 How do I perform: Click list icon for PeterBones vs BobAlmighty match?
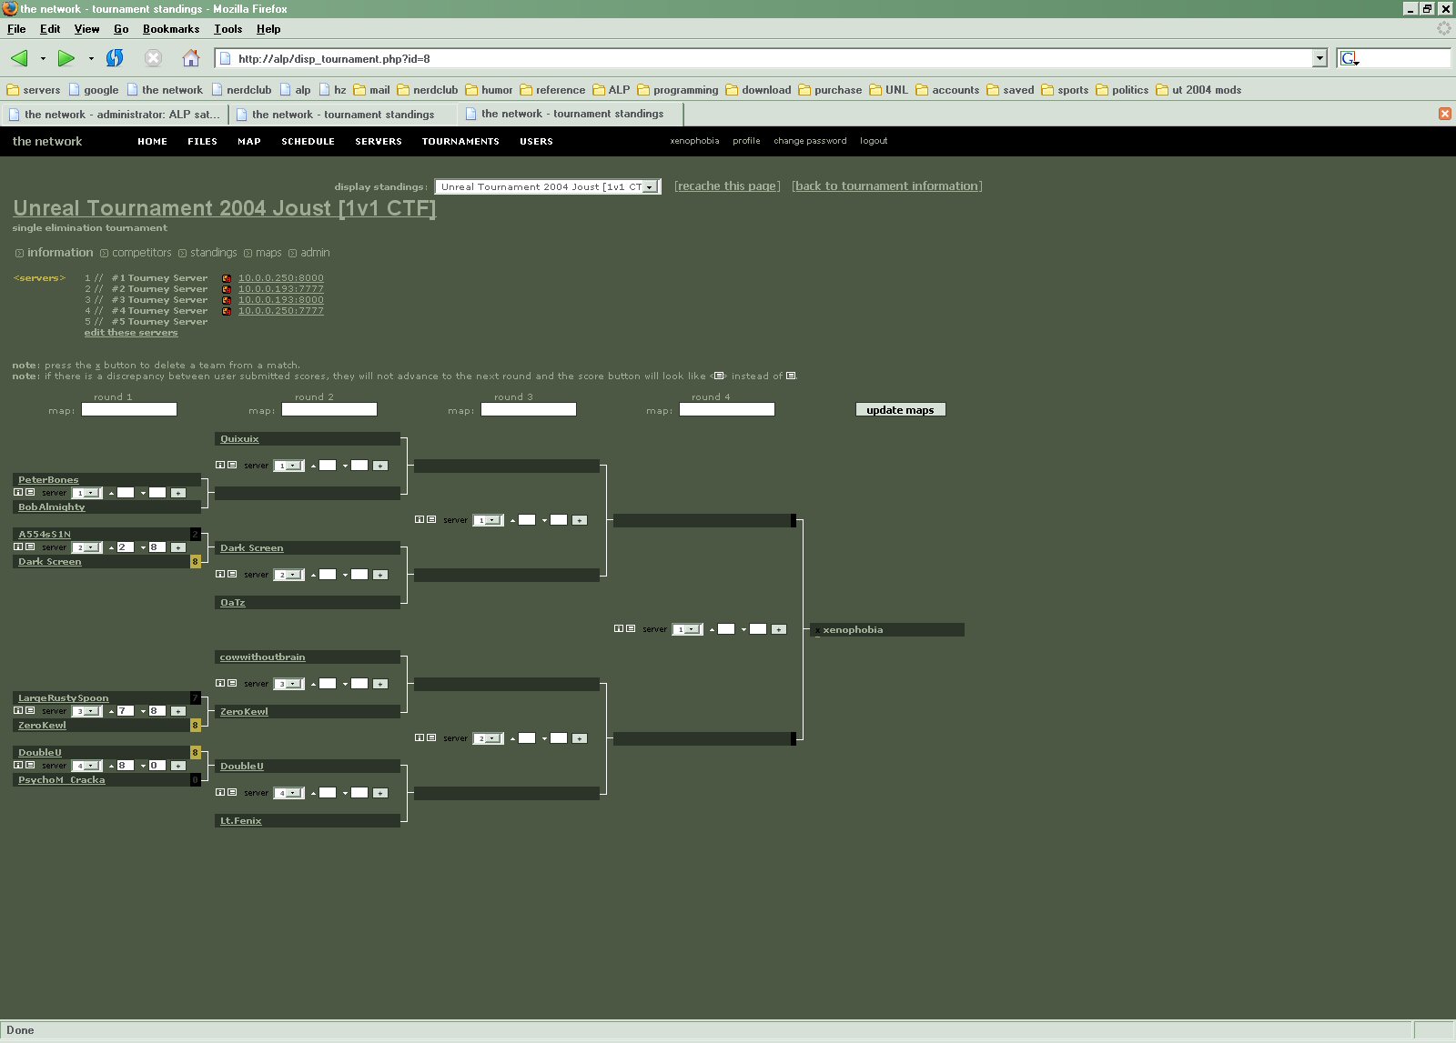30,492
